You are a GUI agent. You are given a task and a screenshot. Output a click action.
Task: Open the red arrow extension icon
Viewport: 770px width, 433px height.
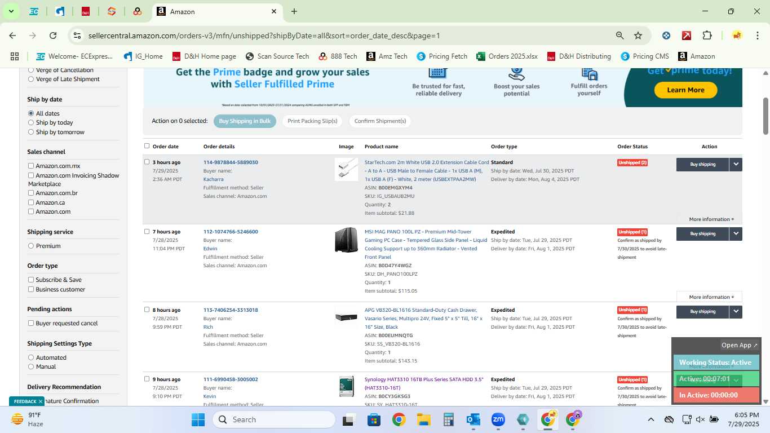(x=687, y=36)
